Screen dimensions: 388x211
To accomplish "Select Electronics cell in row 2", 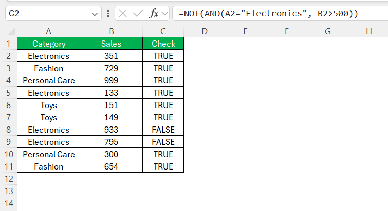I will tap(49, 56).
